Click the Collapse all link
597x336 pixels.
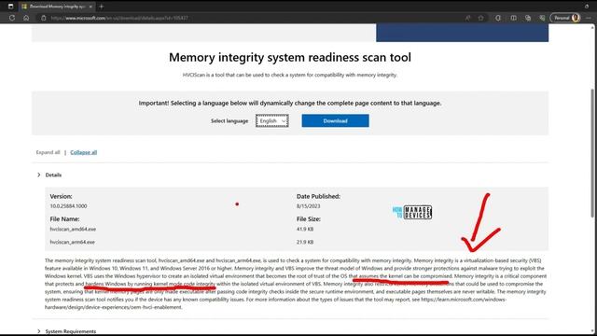point(83,152)
